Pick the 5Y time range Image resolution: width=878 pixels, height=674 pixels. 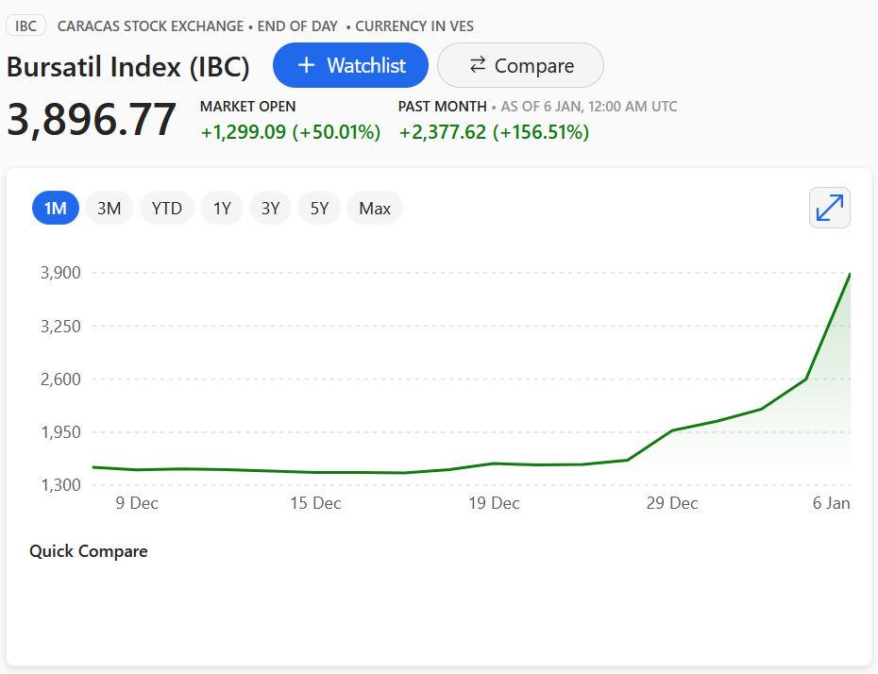point(320,208)
